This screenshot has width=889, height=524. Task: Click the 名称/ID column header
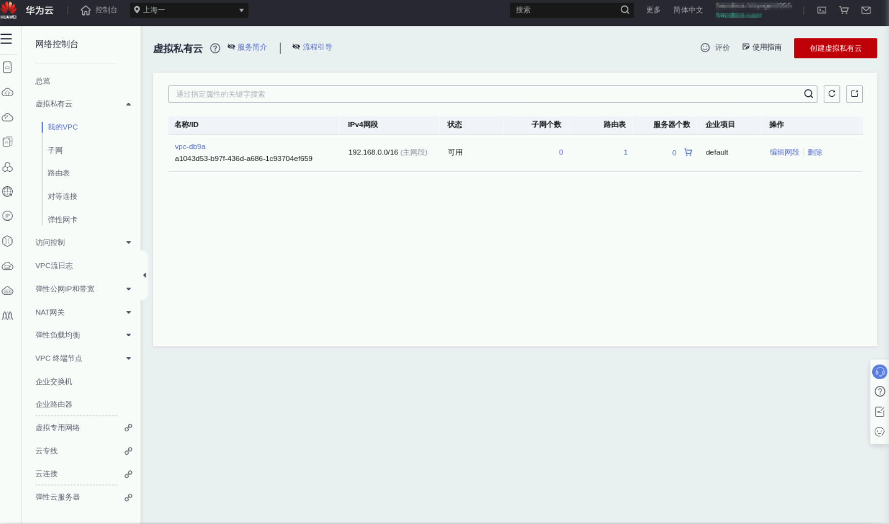coord(186,125)
